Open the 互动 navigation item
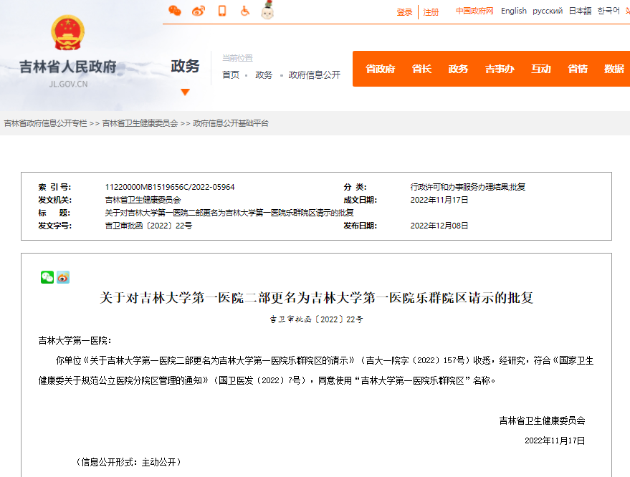 [x=540, y=69]
